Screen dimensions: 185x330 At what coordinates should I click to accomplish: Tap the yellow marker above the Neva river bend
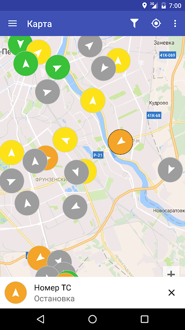93,100
